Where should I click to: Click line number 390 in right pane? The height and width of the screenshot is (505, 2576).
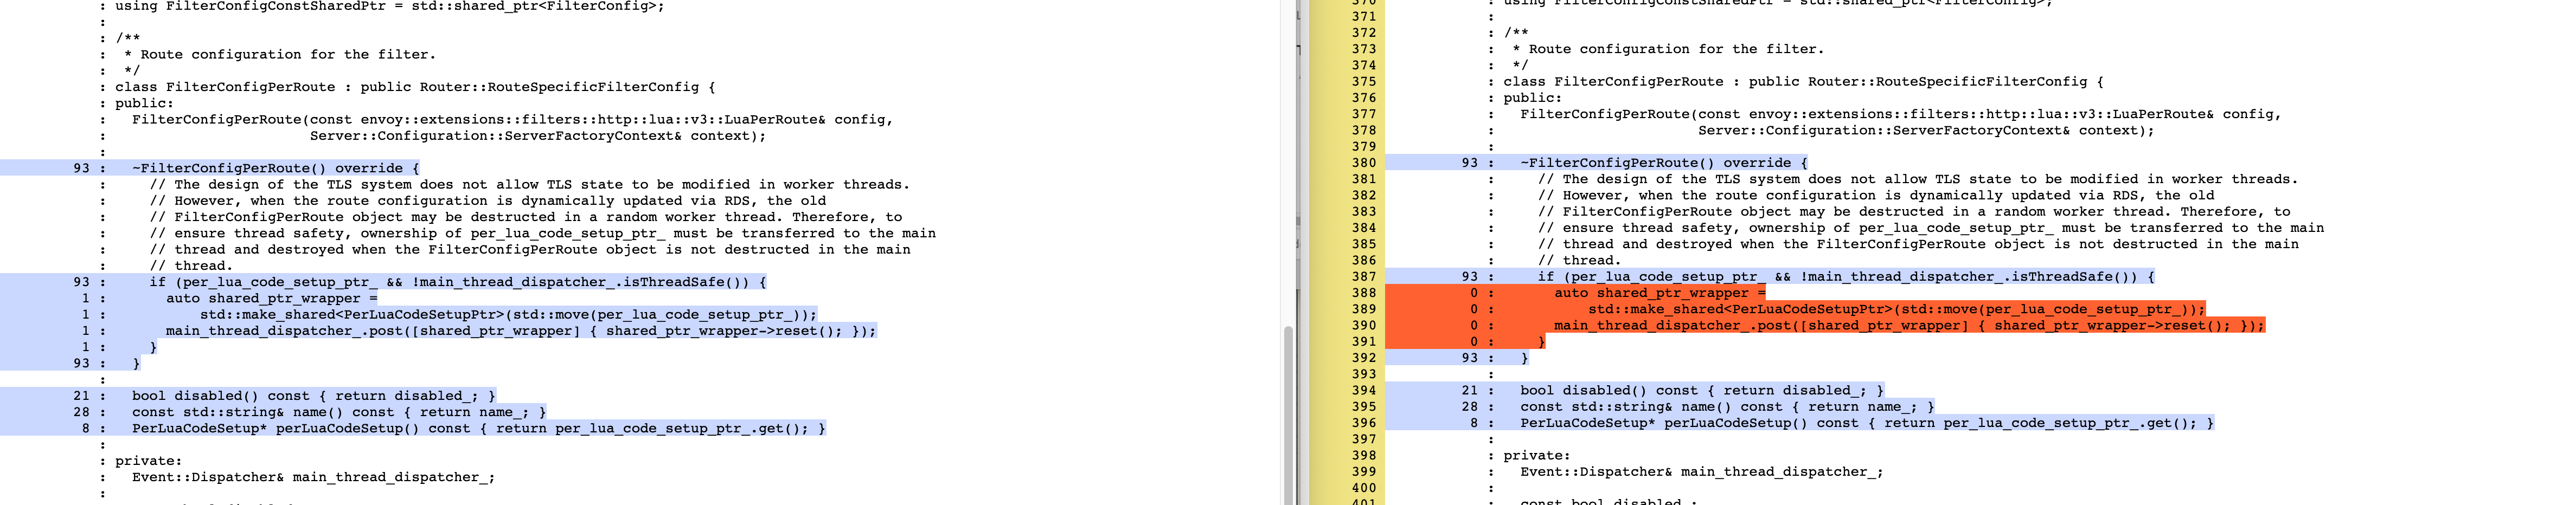(1364, 326)
